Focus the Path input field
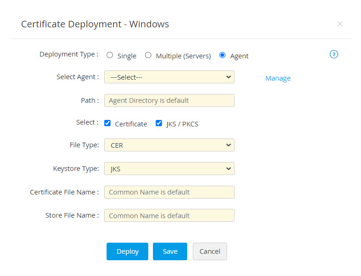 coord(169,100)
